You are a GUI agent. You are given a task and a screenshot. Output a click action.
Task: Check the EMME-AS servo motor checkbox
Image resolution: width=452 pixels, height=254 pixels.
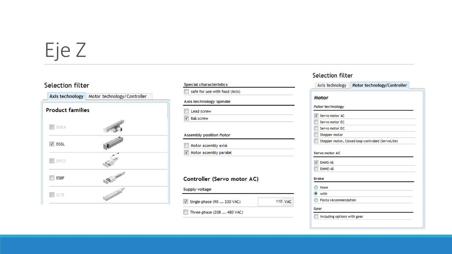point(316,168)
